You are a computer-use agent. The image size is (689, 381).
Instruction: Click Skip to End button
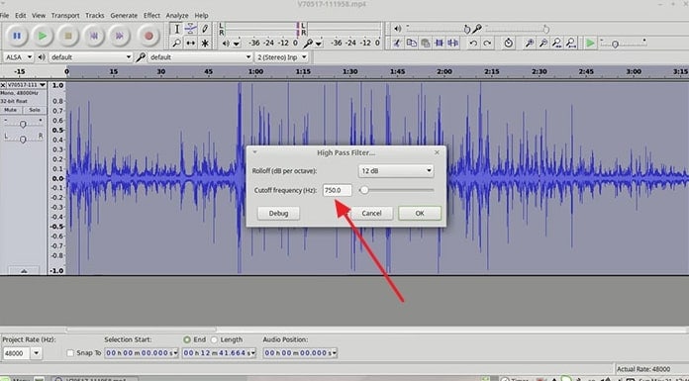tap(119, 36)
